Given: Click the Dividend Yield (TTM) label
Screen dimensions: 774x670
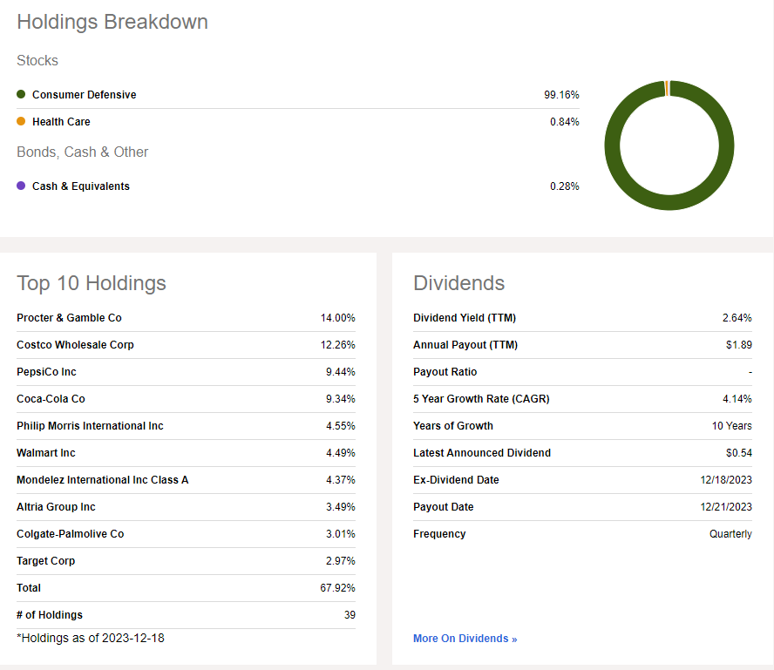Looking at the screenshot, I should [465, 318].
